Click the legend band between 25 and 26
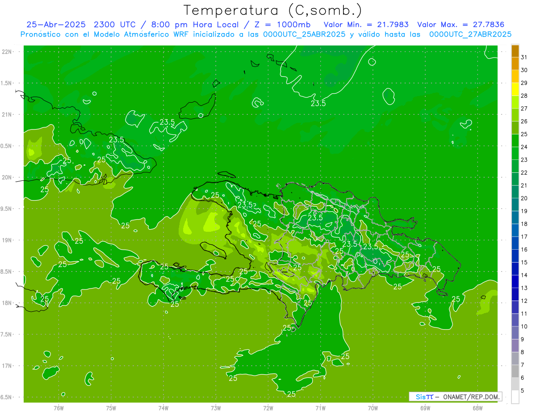Image resolution: width=536 pixels, height=414 pixels. 515,128
